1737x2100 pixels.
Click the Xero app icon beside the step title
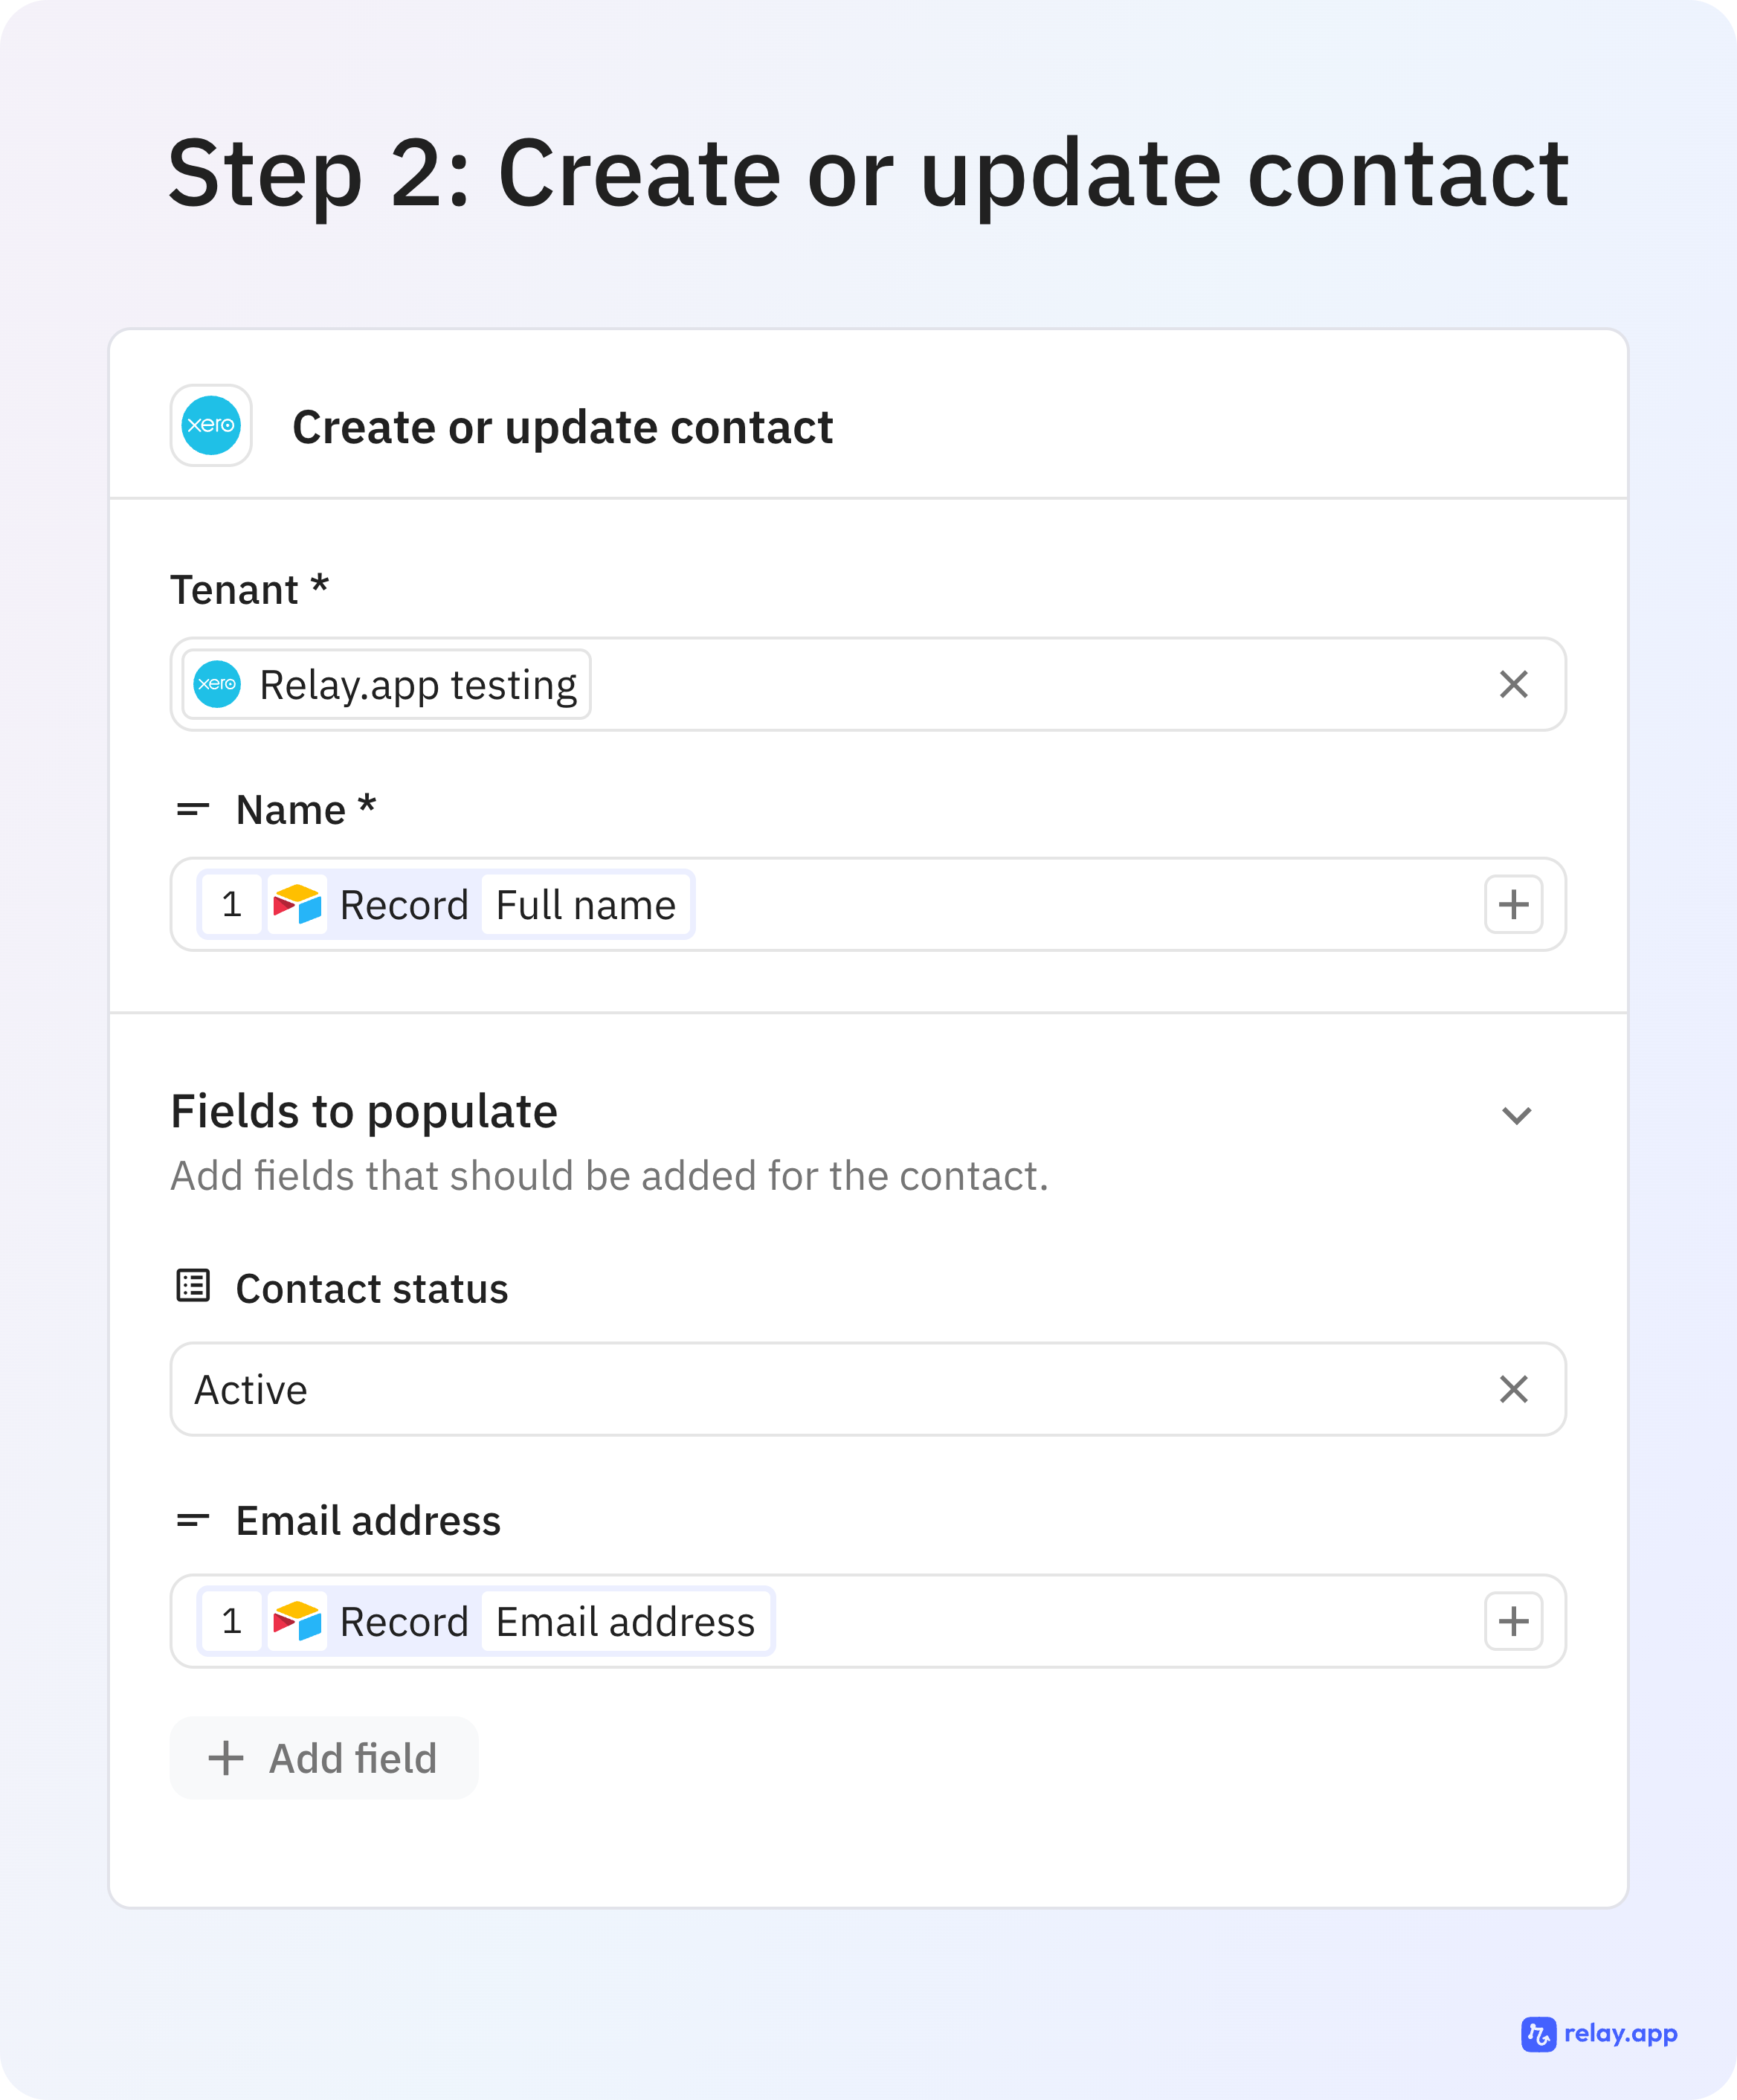(210, 426)
